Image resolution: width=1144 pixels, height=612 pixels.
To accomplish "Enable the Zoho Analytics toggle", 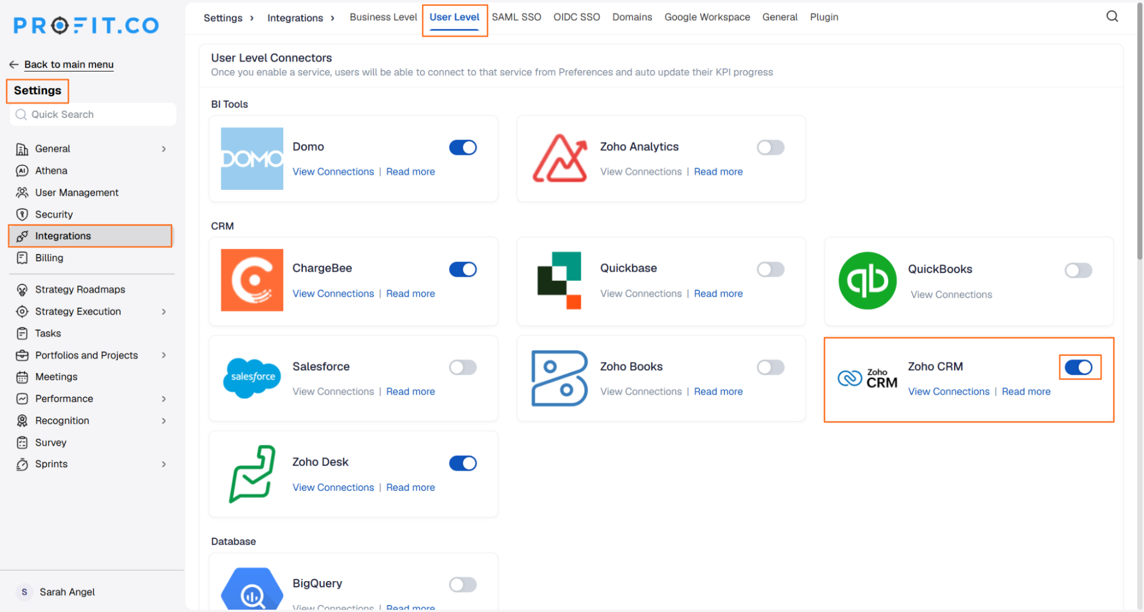I will pos(770,148).
